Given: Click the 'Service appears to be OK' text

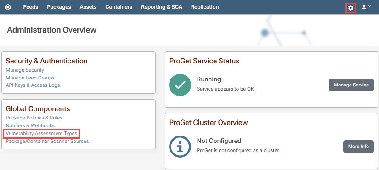Looking at the screenshot, I should point(226,89).
